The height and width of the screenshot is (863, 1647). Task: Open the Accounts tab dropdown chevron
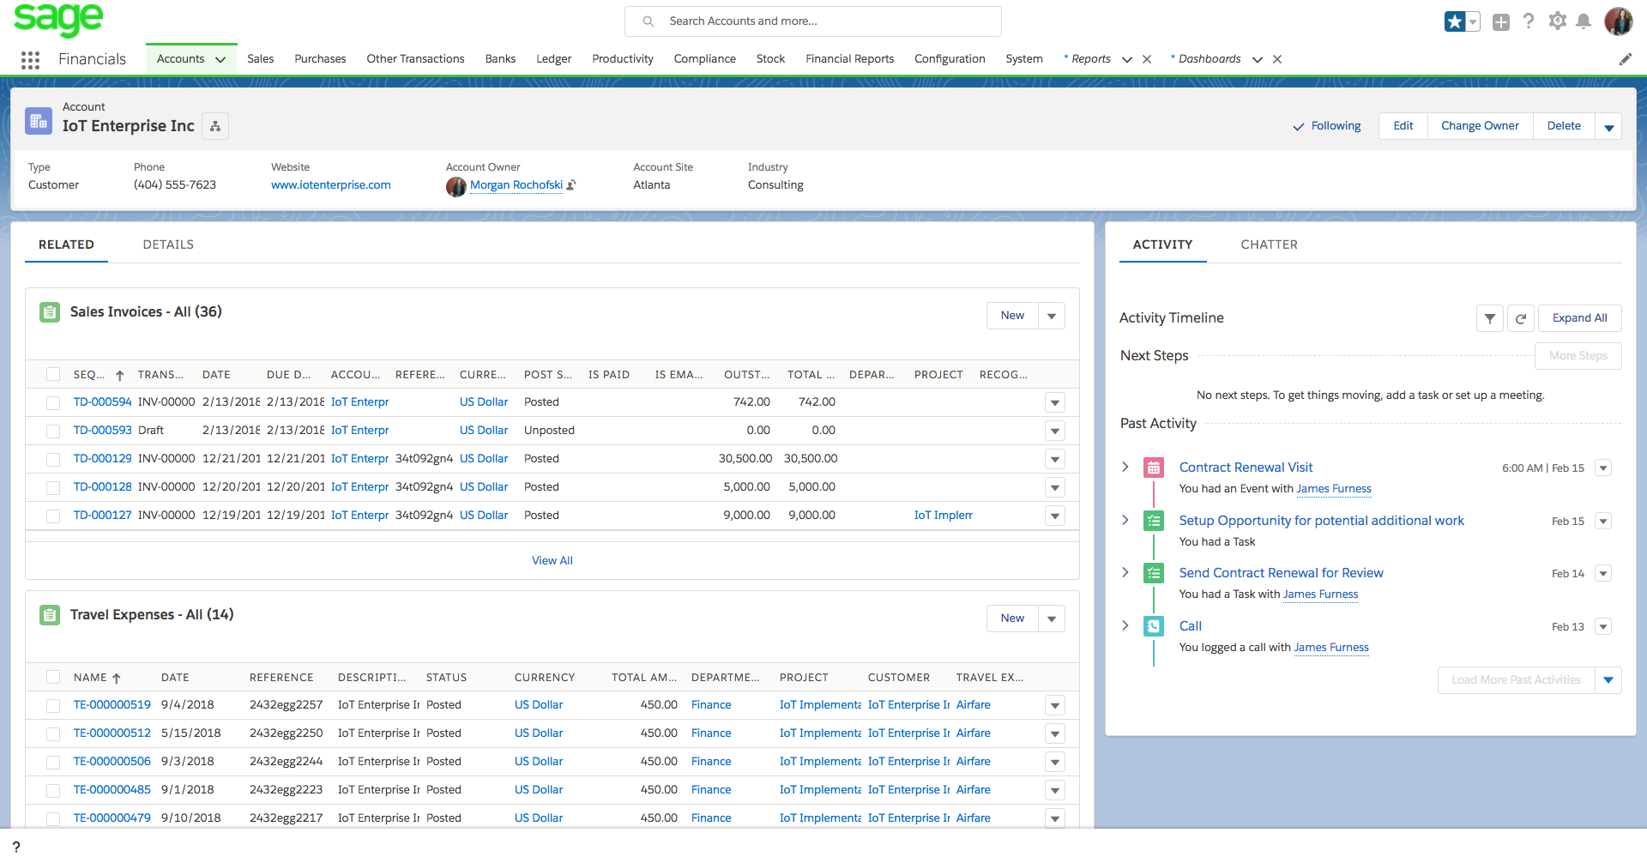point(220,59)
